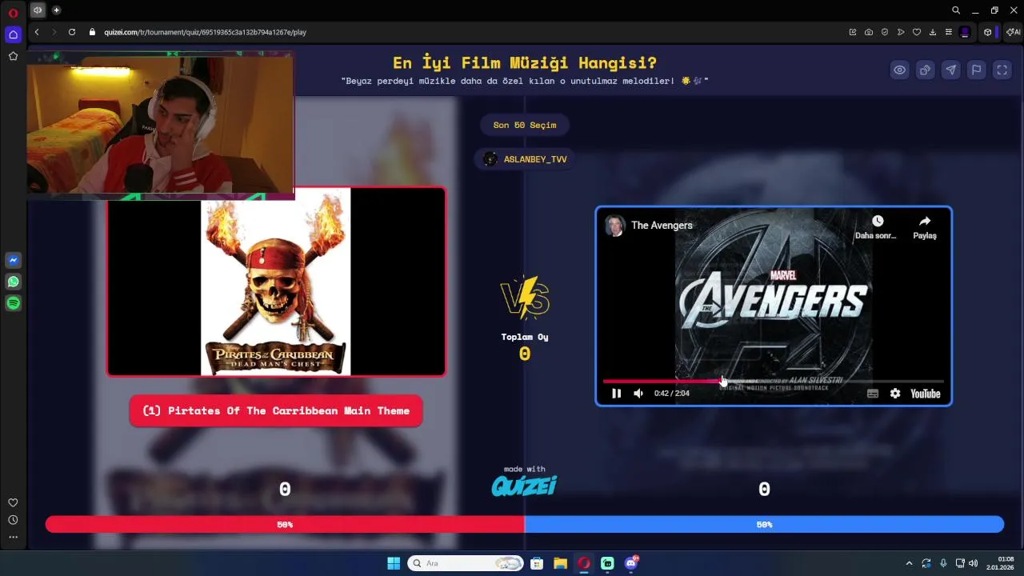Screen dimensions: 1024x576
Task: Open YouTube player settings gear
Action: pos(895,394)
